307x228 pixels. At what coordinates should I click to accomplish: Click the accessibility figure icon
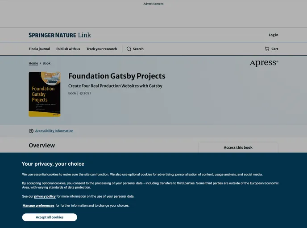coord(31,131)
